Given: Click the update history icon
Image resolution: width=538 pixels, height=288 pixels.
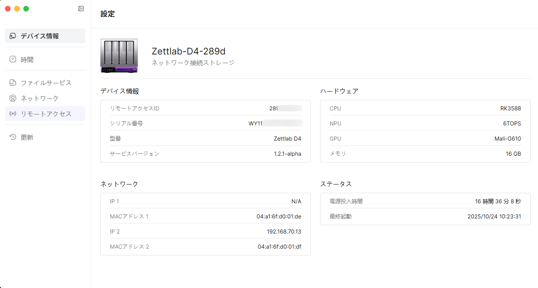Looking at the screenshot, I should click(x=13, y=137).
